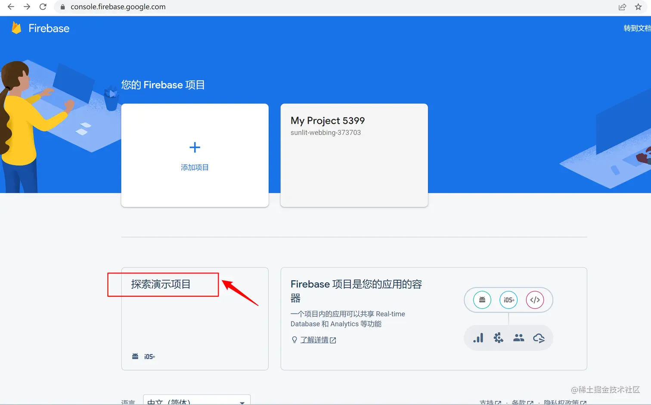This screenshot has width=651, height=405.
Task: Click external link icon after 了解详情
Action: coord(333,340)
